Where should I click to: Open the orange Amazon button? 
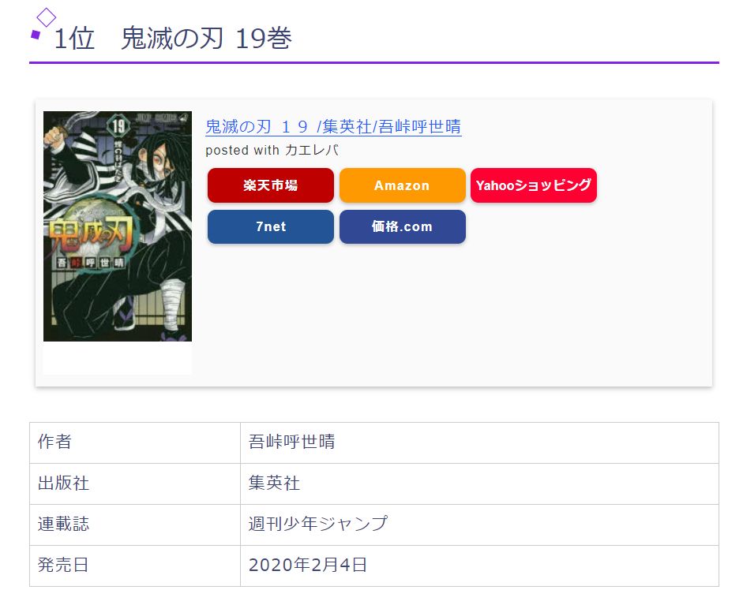(402, 185)
